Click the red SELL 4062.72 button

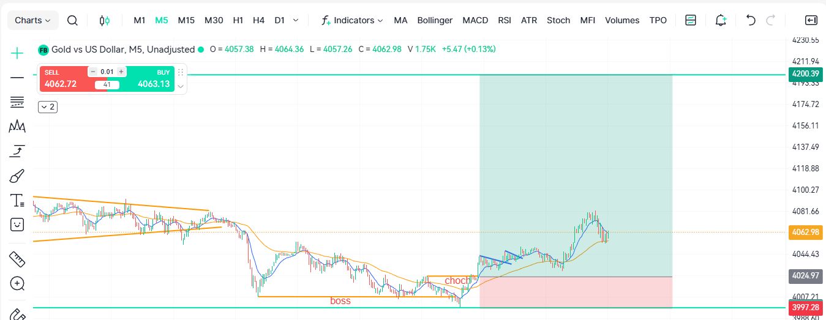point(61,79)
